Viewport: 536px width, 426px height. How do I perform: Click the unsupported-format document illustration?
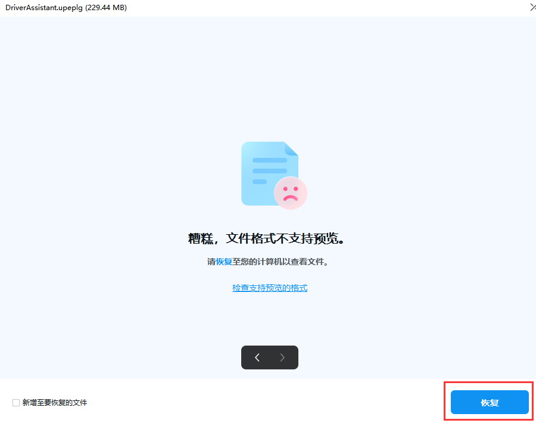(x=269, y=173)
